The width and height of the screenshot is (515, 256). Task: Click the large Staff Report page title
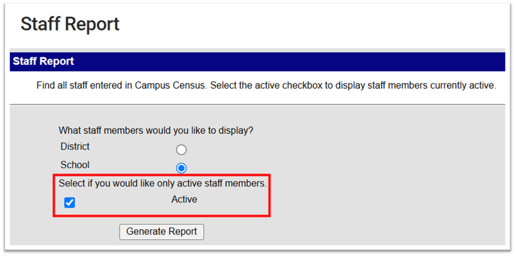(70, 24)
